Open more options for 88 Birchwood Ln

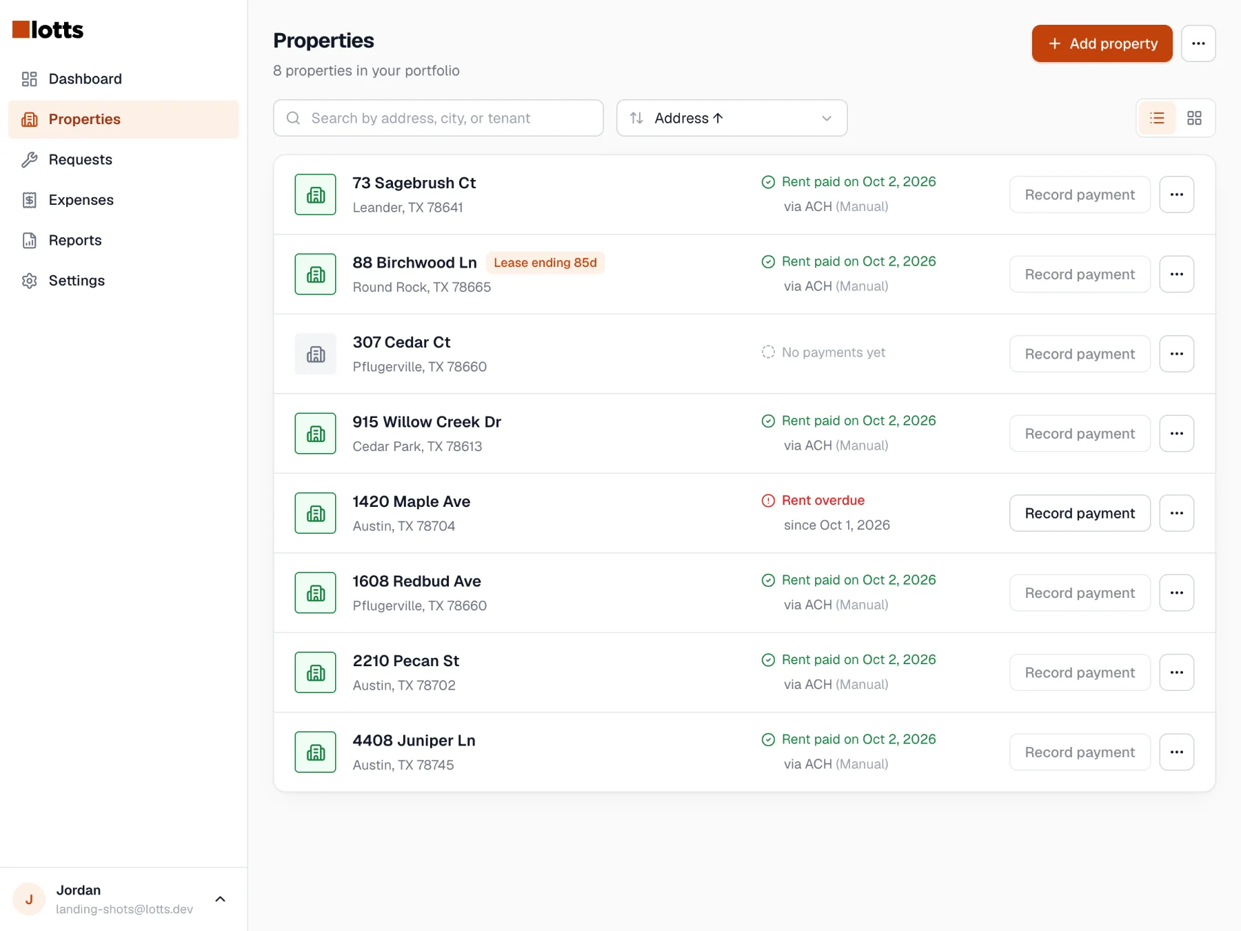(1176, 274)
